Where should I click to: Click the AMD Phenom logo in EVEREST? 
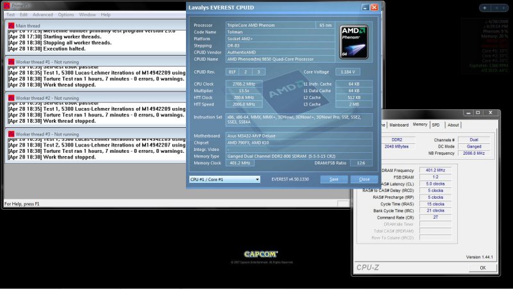[x=354, y=42]
